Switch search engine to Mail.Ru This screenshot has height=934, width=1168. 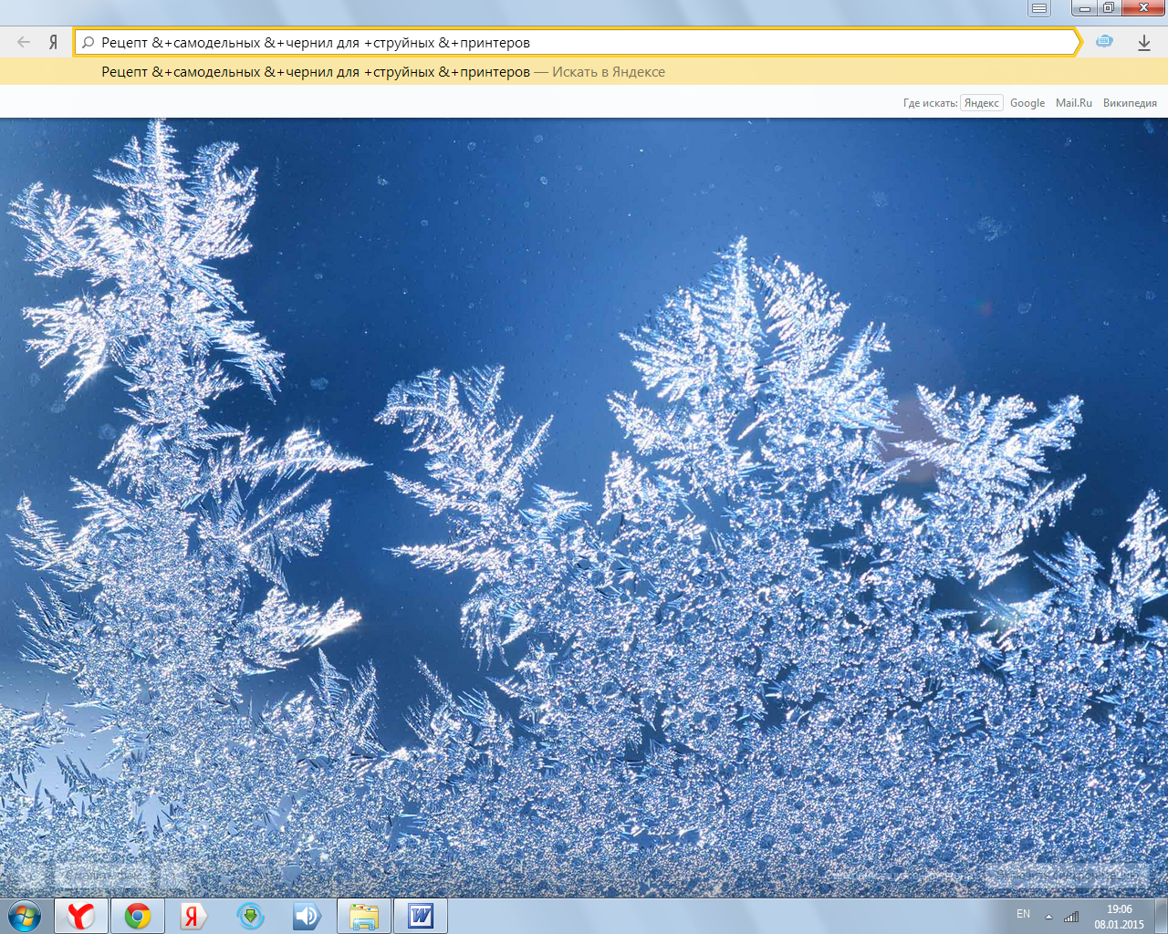point(1074,103)
